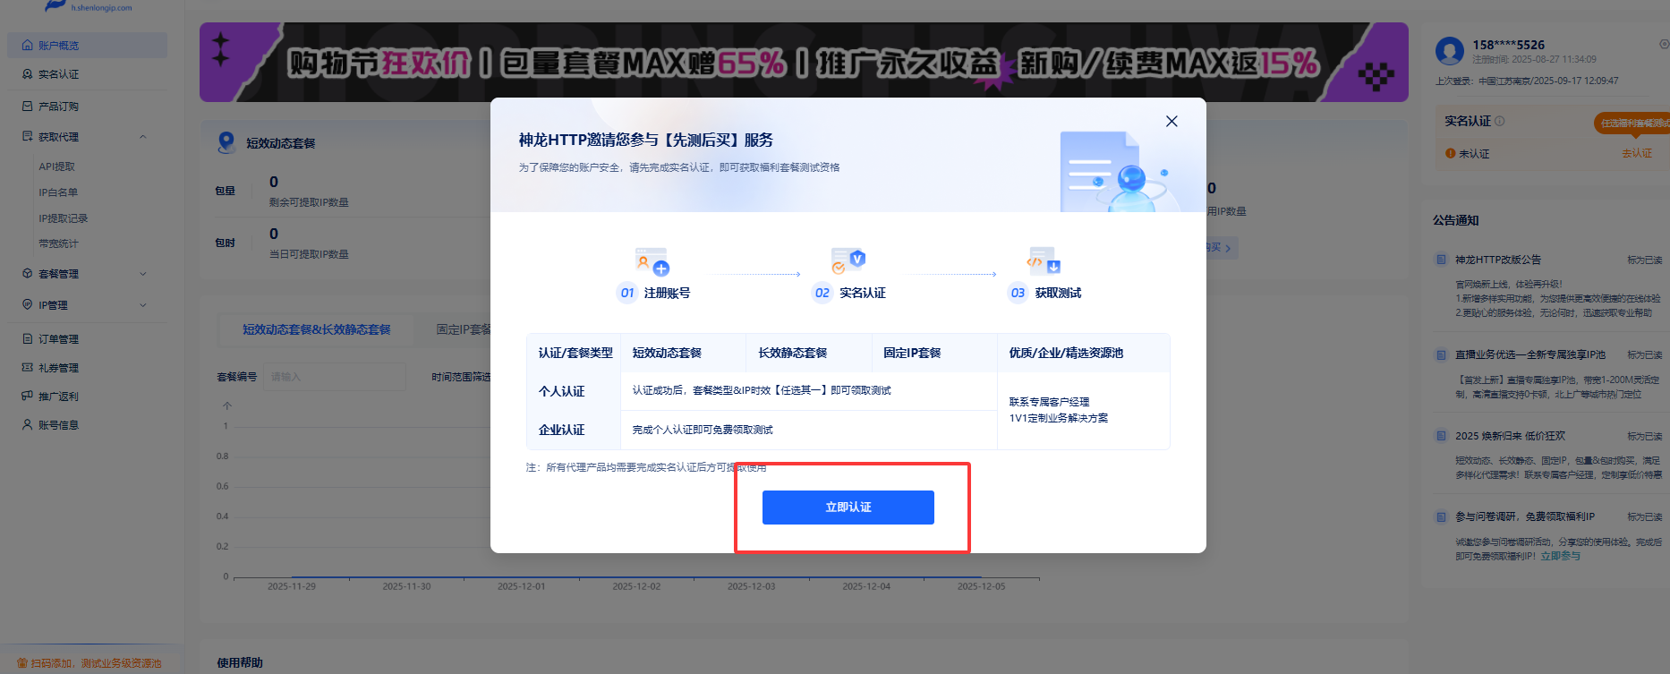Click the 立即参与 survey link
1670x674 pixels.
(x=1560, y=556)
